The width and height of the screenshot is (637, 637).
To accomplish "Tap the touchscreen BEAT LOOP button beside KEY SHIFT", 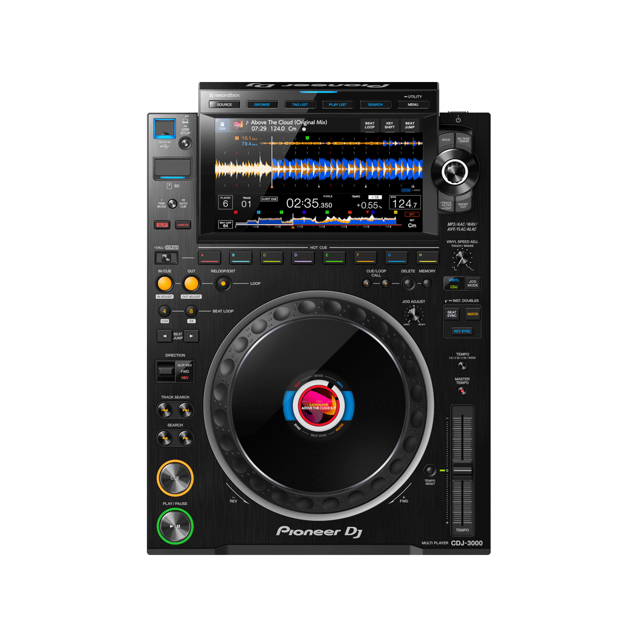I will point(370,125).
